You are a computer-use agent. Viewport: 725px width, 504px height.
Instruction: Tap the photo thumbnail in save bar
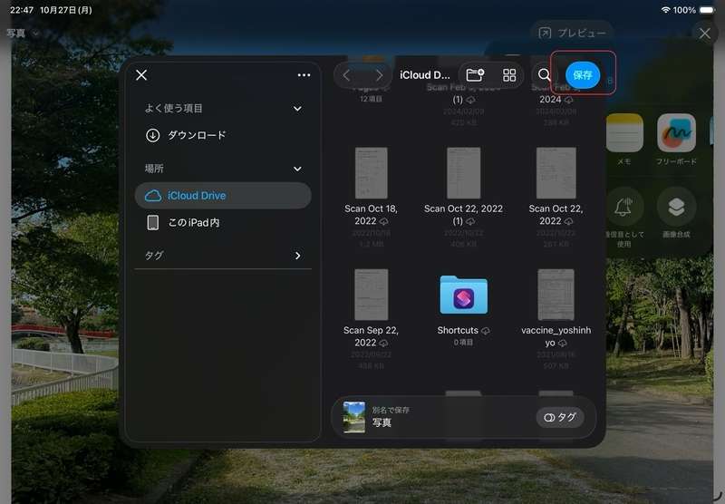pyautogui.click(x=354, y=417)
